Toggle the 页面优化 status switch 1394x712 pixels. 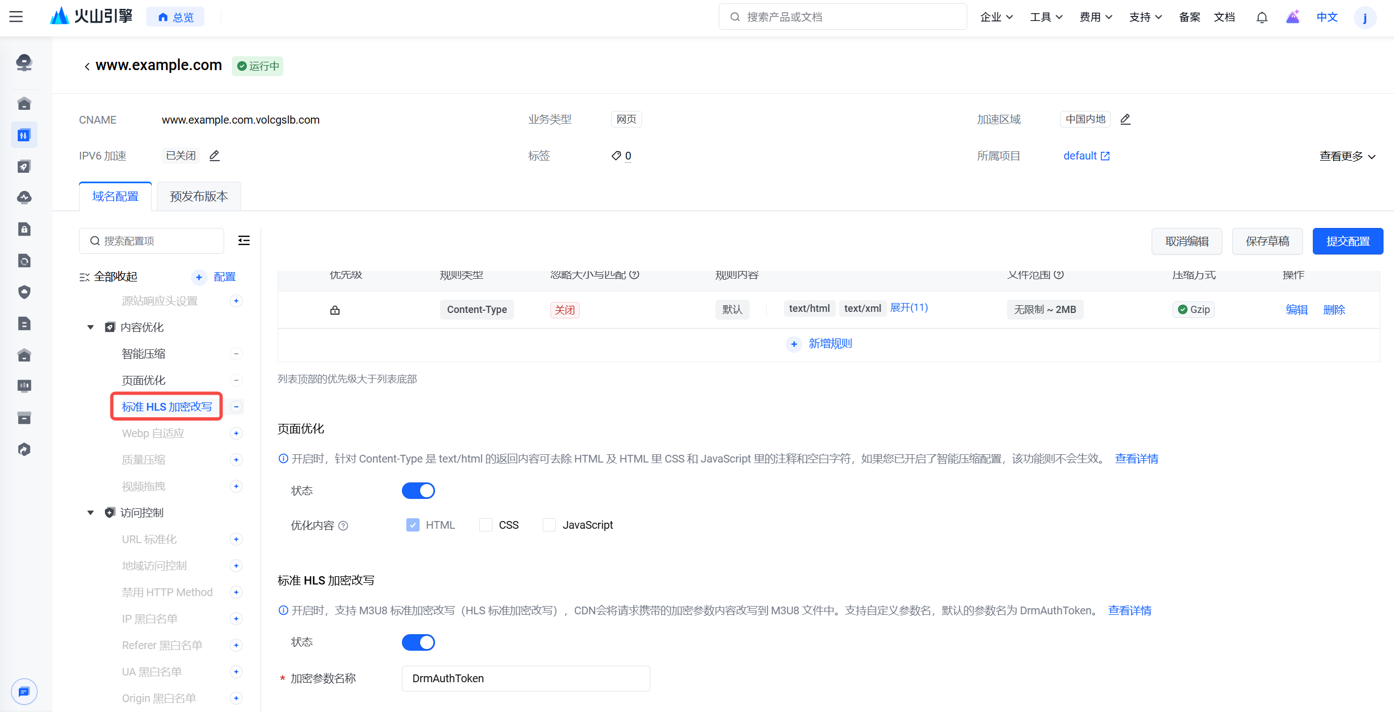coord(418,491)
